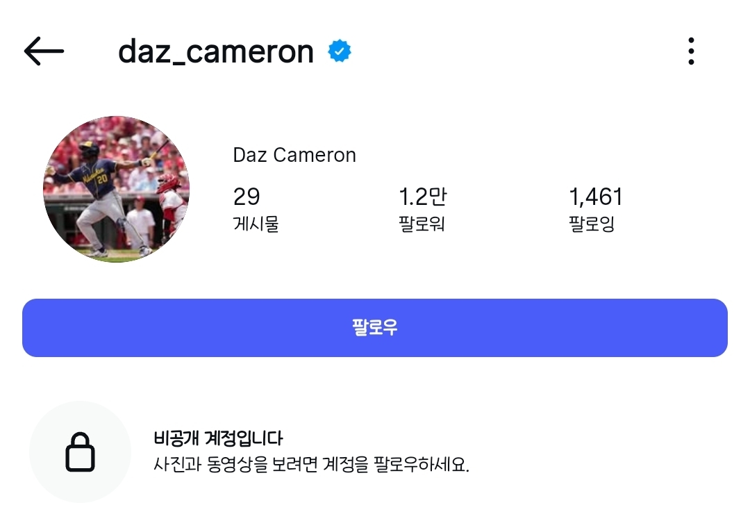Tap the blue verified badge
The height and width of the screenshot is (521, 750).
[x=340, y=51]
